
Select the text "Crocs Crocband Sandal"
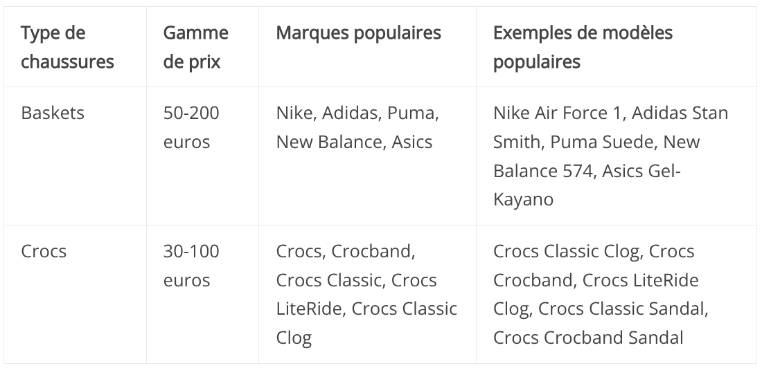pos(588,338)
